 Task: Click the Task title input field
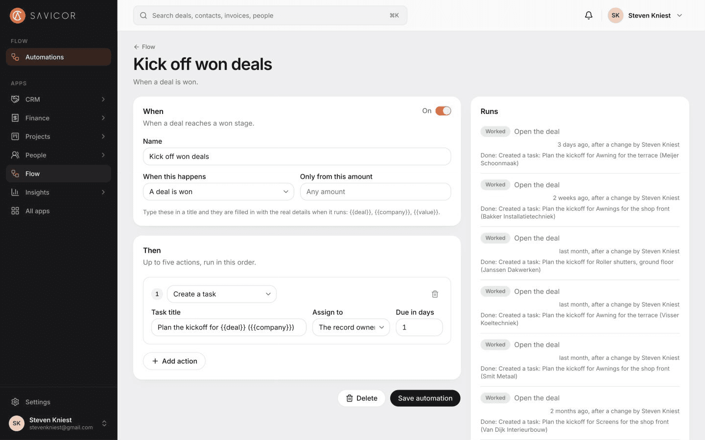coord(229,327)
